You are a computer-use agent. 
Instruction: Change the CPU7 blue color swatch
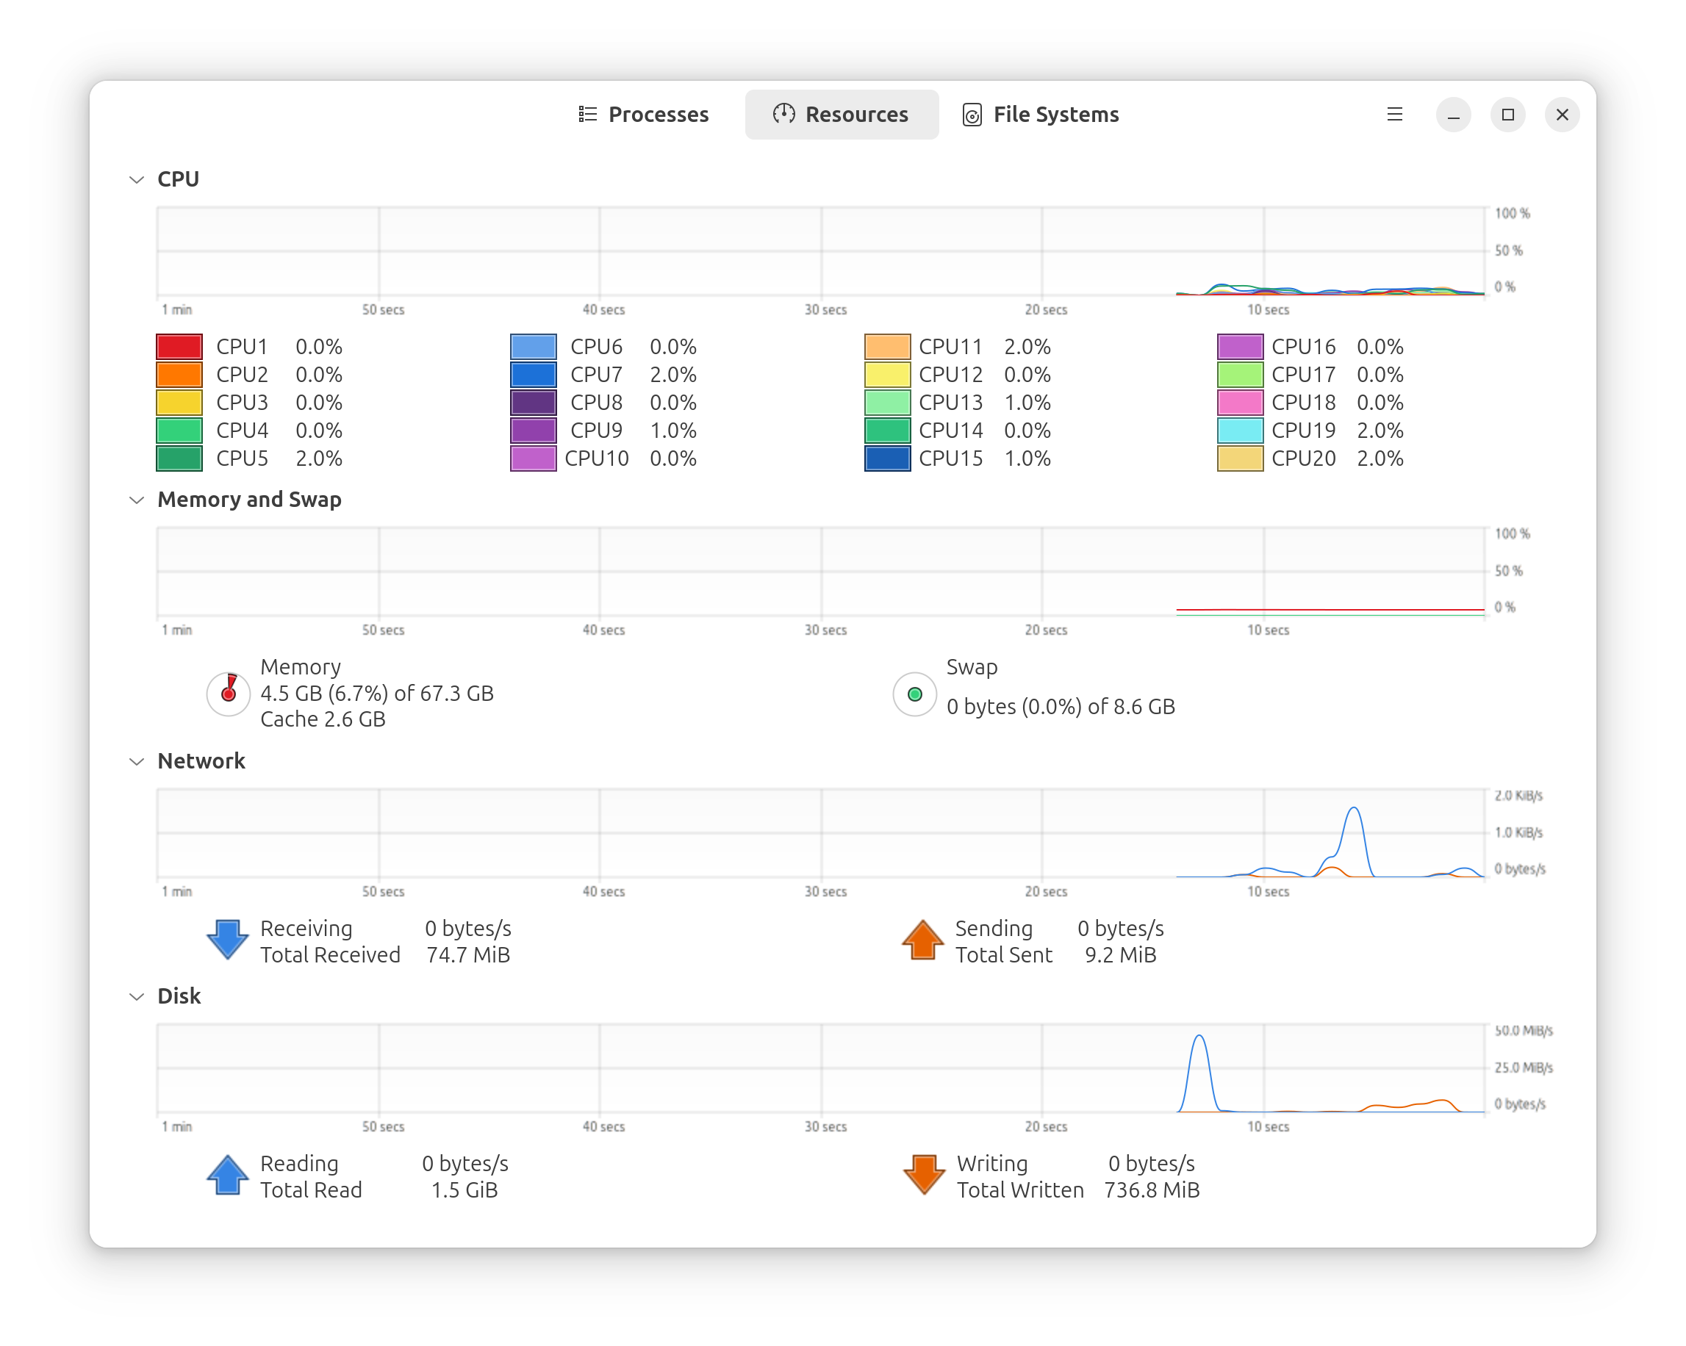pos(534,375)
